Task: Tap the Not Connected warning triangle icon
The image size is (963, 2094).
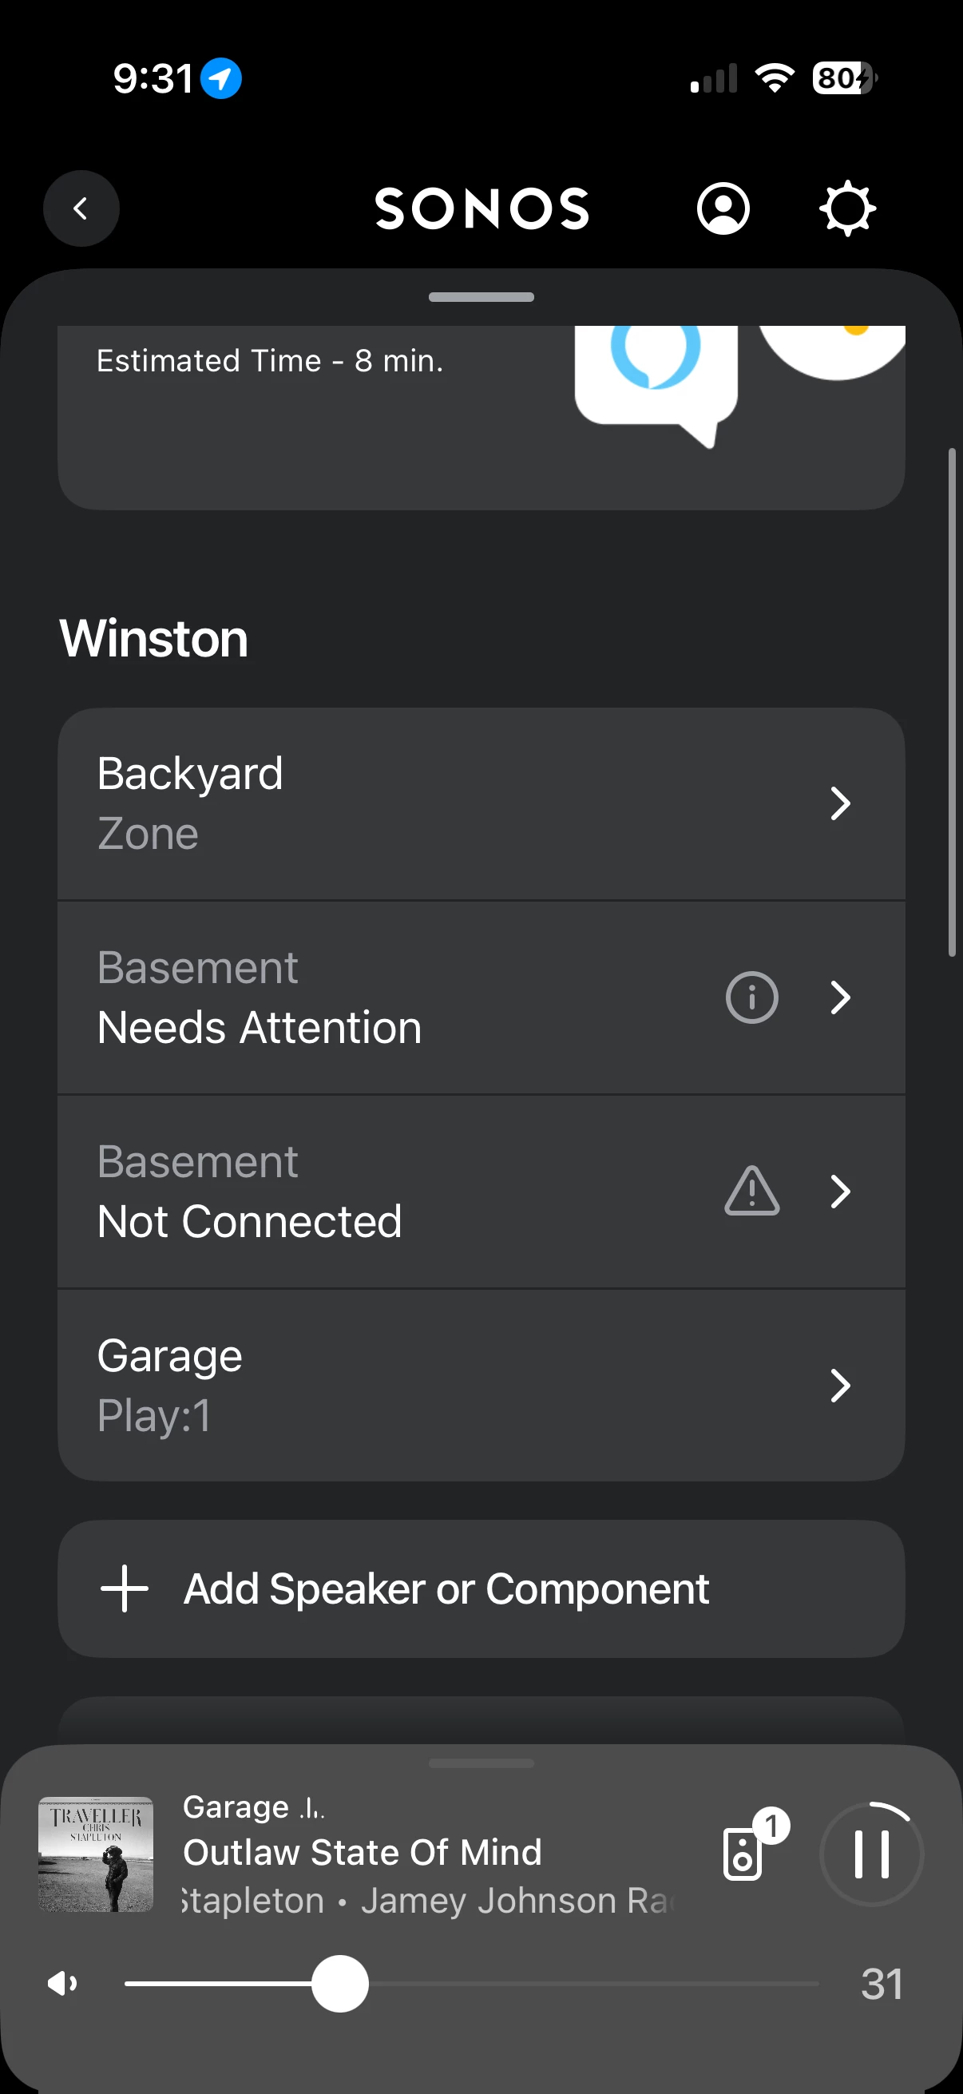Action: [x=751, y=1192]
